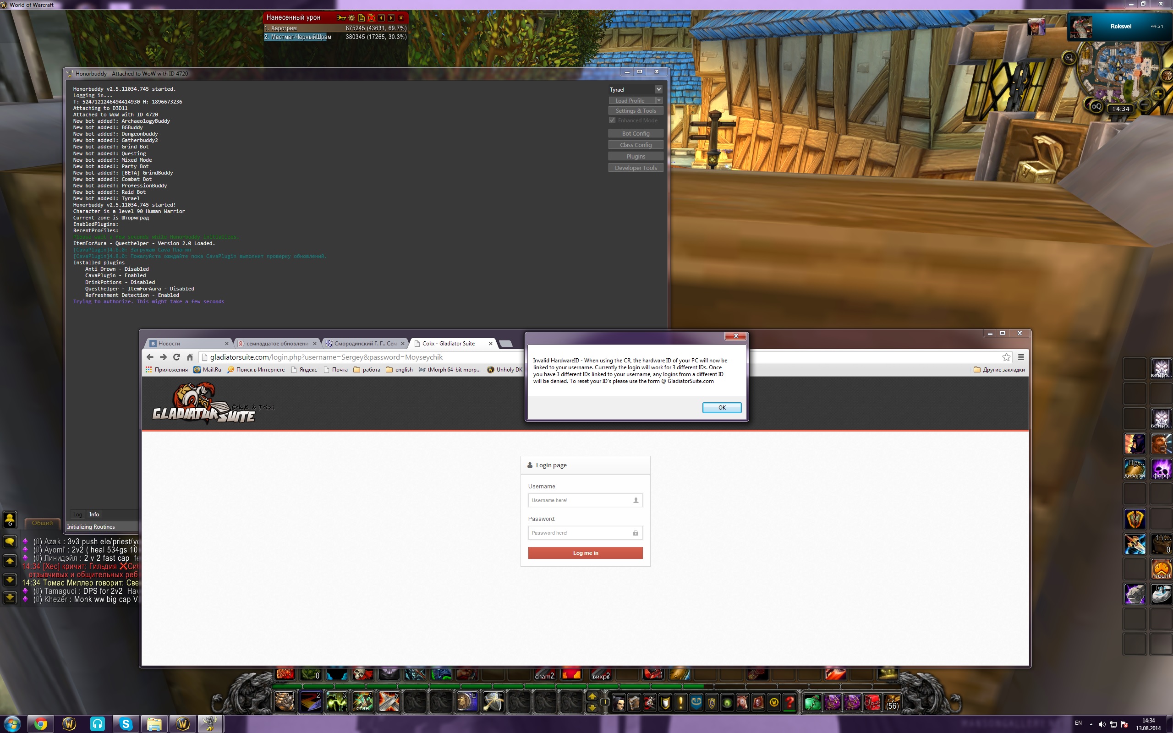Click the damage meter report horn icon
1173x733 pixels.
coord(342,18)
